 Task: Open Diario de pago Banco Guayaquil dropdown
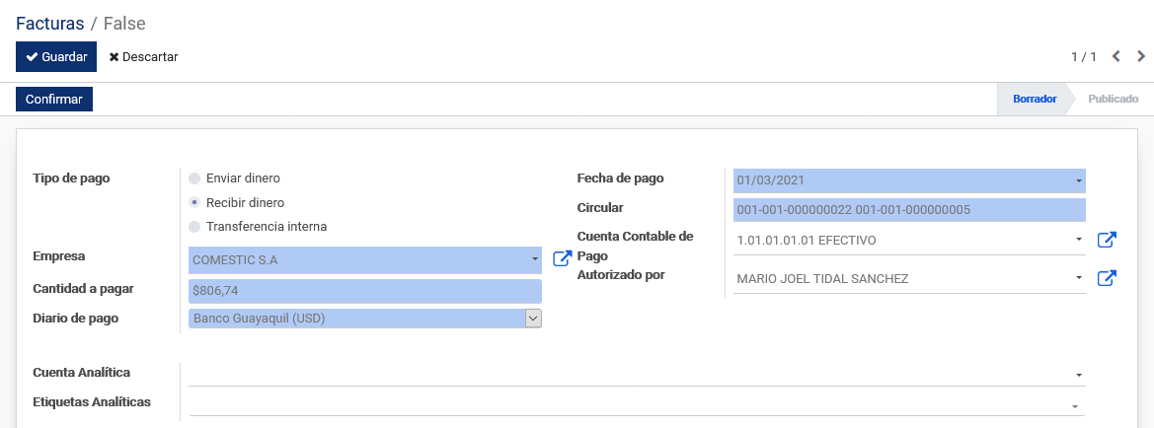[x=534, y=319]
